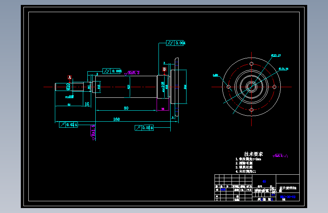Select the Φ123.25 label above flange view

(276, 56)
